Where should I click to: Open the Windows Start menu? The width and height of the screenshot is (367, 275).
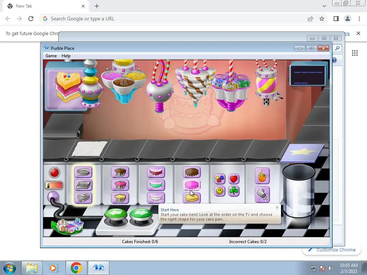[9, 268]
